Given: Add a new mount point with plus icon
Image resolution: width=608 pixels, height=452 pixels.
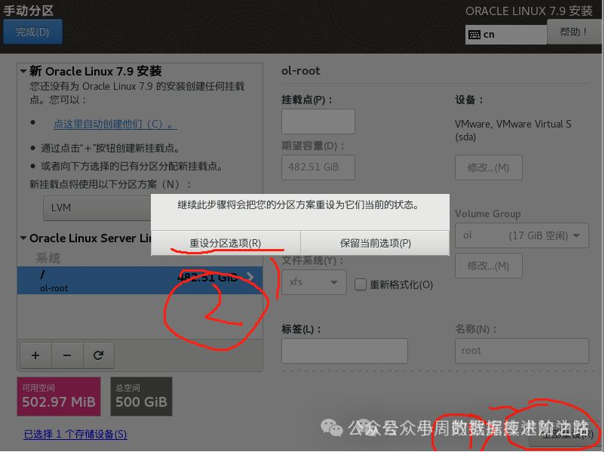Looking at the screenshot, I should tap(35, 355).
